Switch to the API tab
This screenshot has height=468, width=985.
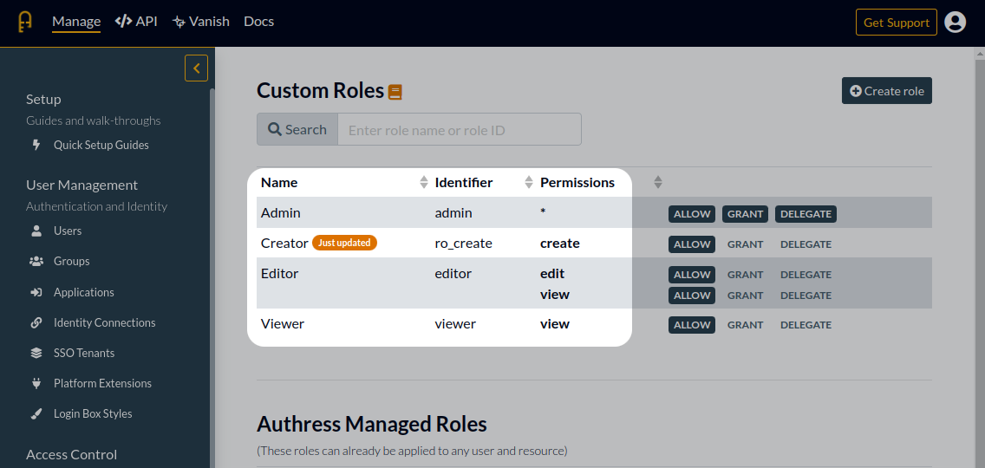click(x=136, y=22)
